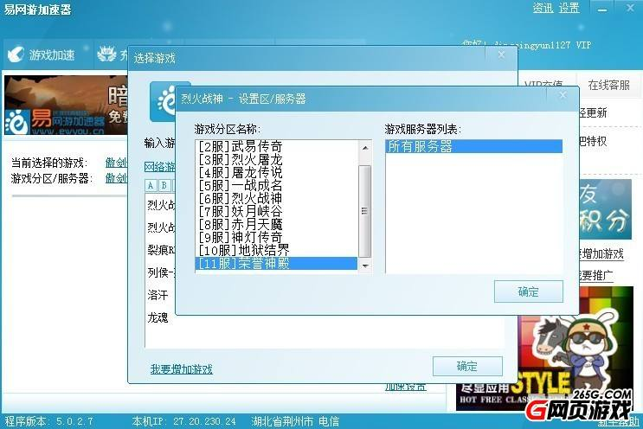Image resolution: width=643 pixels, height=429 pixels.
Task: Click the 本机IP status bar entry
Action: click(x=183, y=421)
